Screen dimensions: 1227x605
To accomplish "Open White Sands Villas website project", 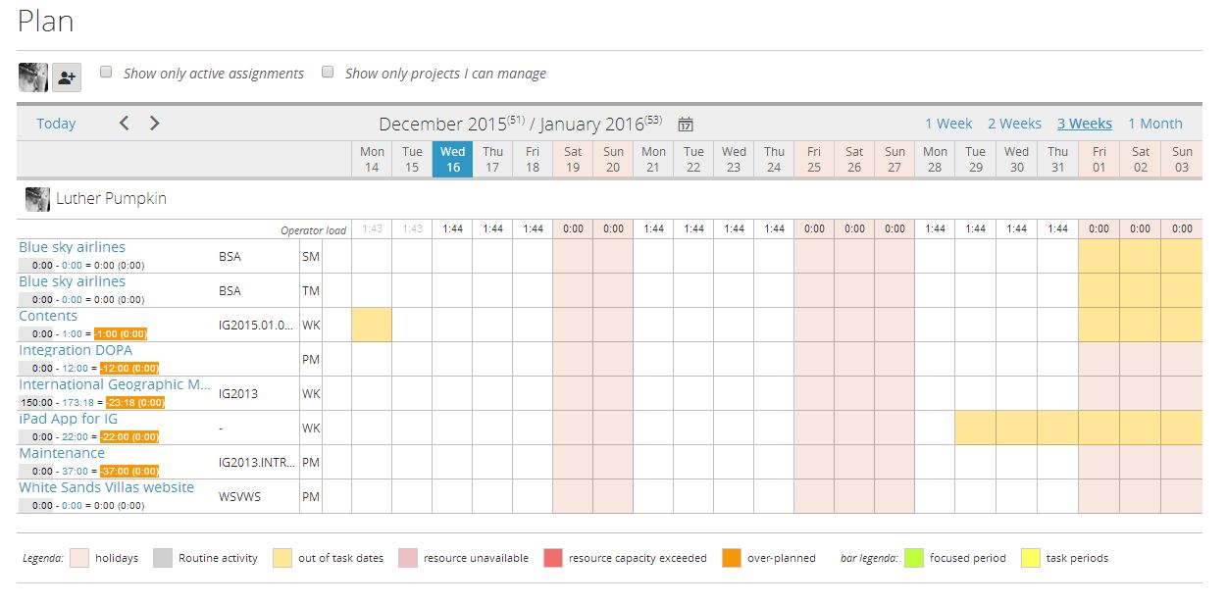I will click(106, 487).
